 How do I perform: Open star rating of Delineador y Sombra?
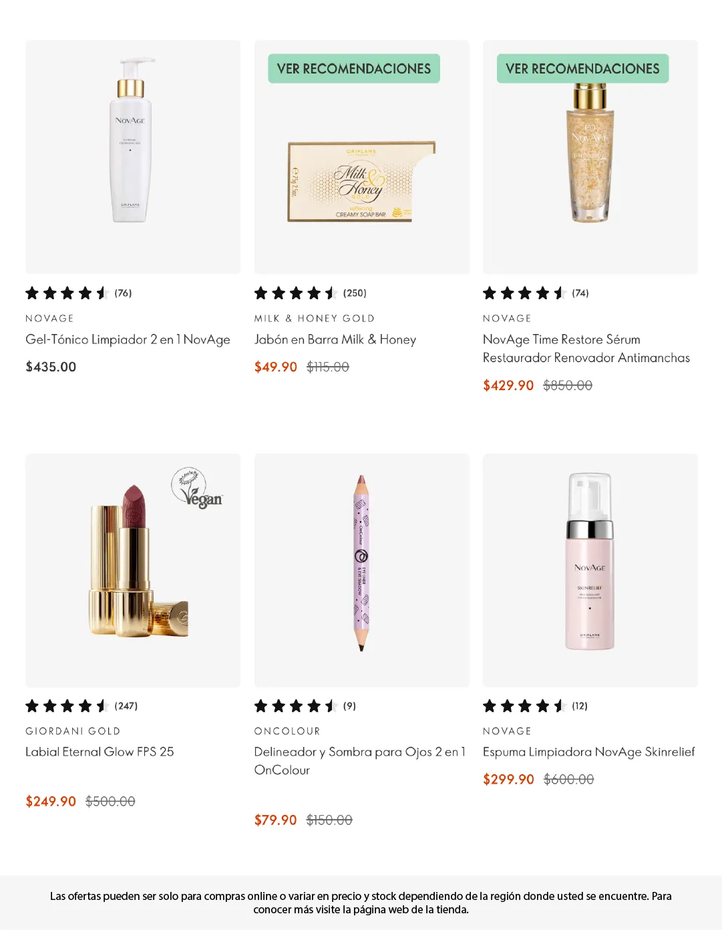(x=305, y=706)
